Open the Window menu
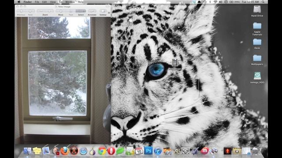 tap(70, 2)
